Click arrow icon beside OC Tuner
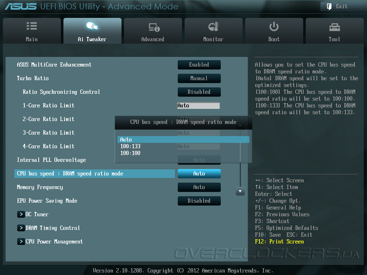Screen dimensions: 367x275 point(21,214)
